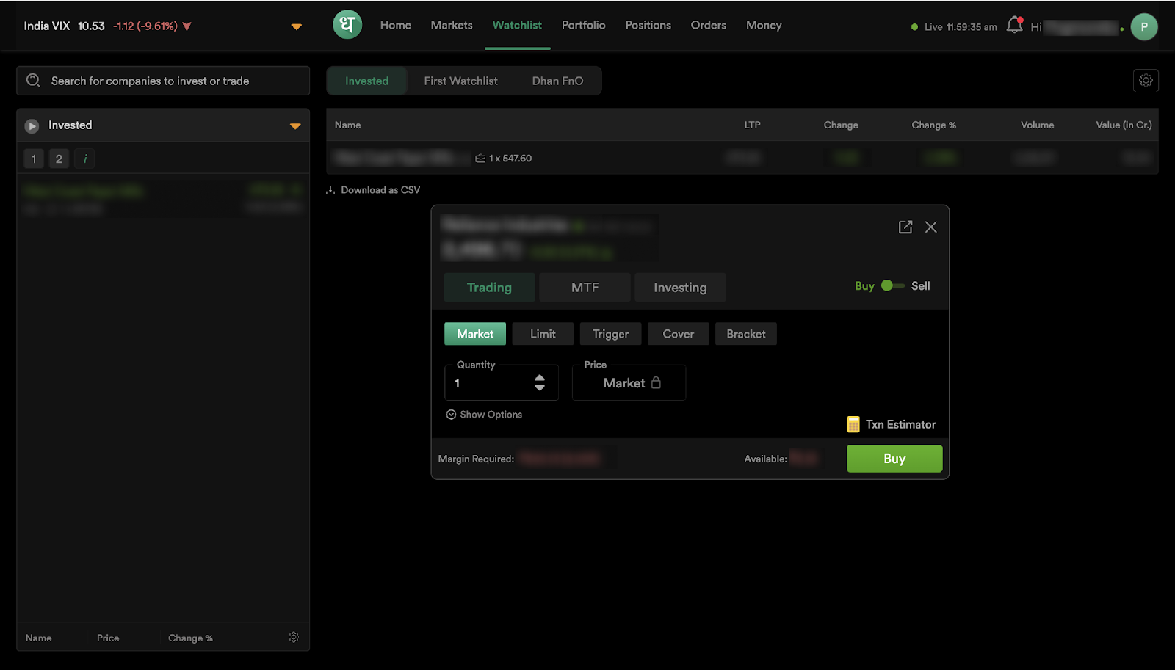This screenshot has height=670, width=1175.
Task: Open the Watchlist page
Action: point(517,25)
